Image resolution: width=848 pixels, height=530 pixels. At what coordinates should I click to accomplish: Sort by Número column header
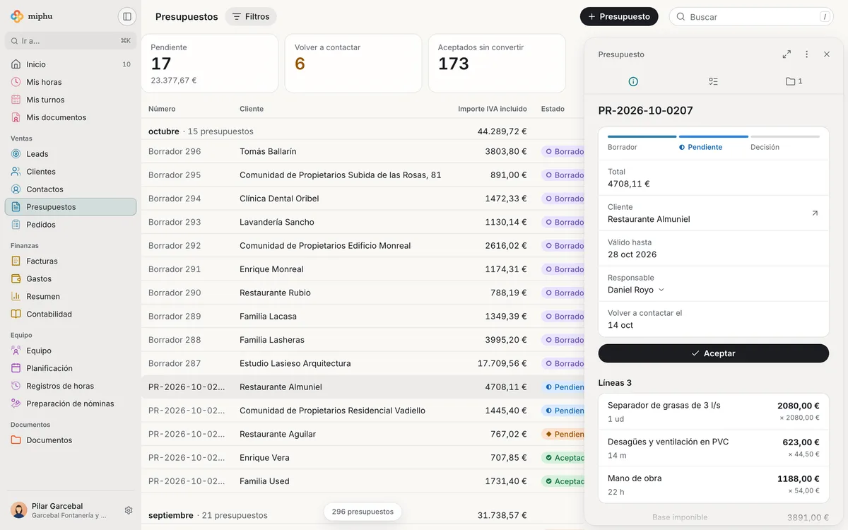point(162,109)
